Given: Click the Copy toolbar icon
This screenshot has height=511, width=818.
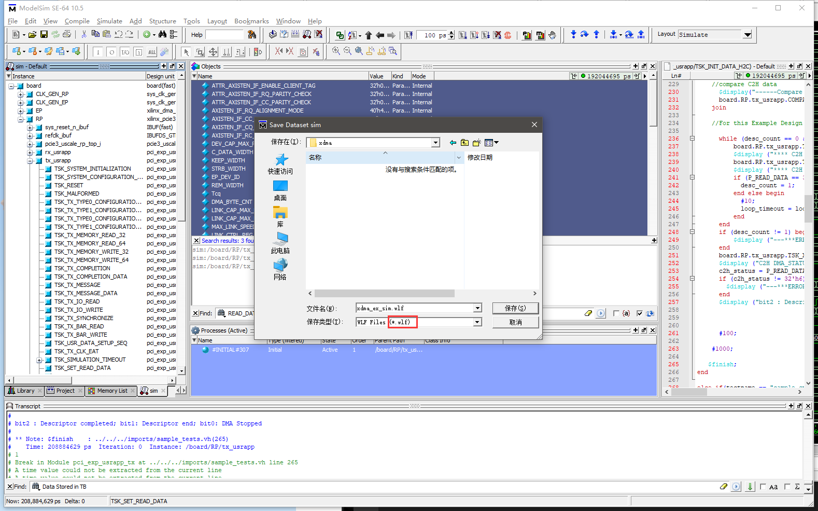Looking at the screenshot, I should [x=95, y=35].
